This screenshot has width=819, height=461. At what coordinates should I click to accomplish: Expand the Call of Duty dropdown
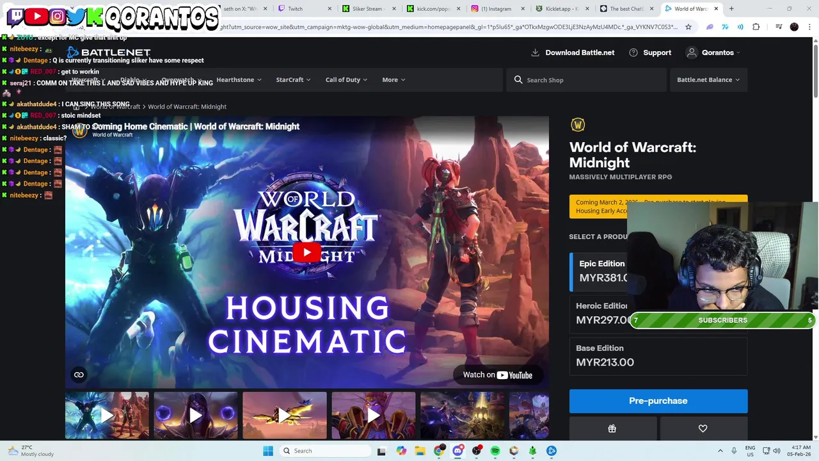pyautogui.click(x=346, y=79)
